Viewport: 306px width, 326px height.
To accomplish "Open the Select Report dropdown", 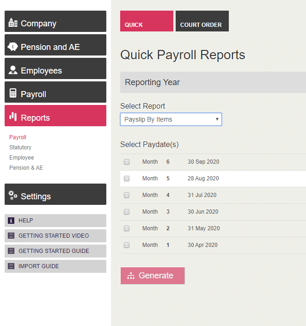I will (171, 119).
